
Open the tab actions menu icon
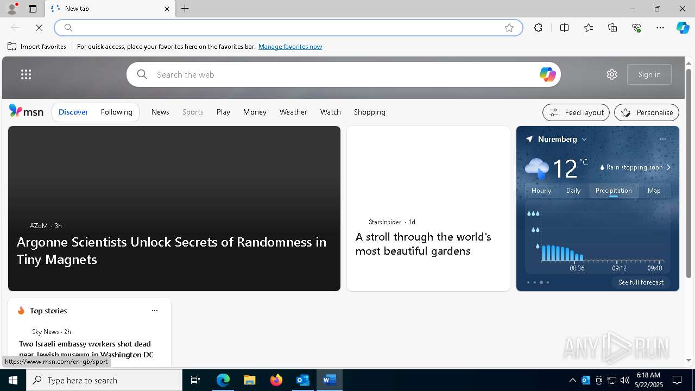33,9
